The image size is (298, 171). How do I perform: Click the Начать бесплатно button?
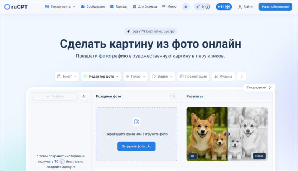pos(275,7)
